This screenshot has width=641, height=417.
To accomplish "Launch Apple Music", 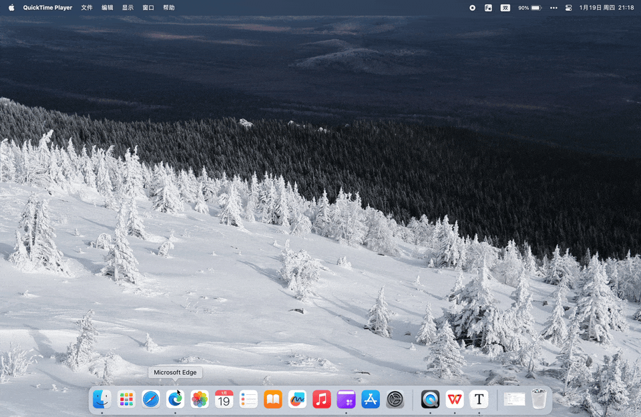I will pyautogui.click(x=321, y=399).
